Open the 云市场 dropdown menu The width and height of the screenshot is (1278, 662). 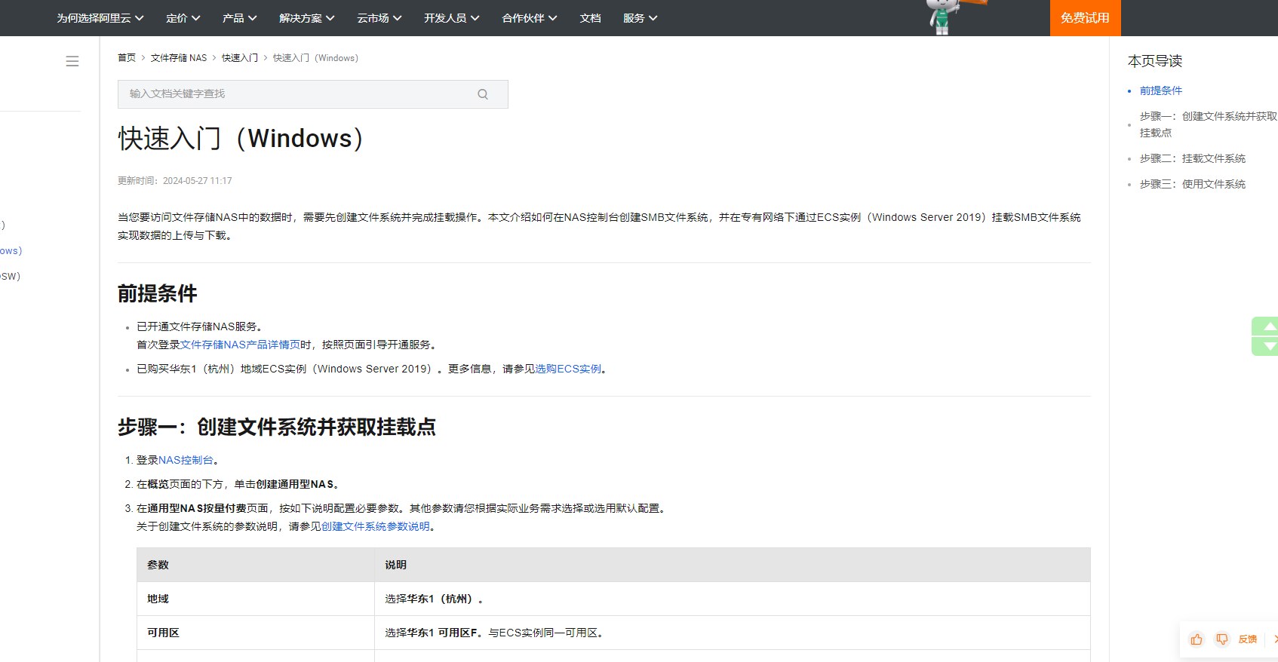pos(379,18)
